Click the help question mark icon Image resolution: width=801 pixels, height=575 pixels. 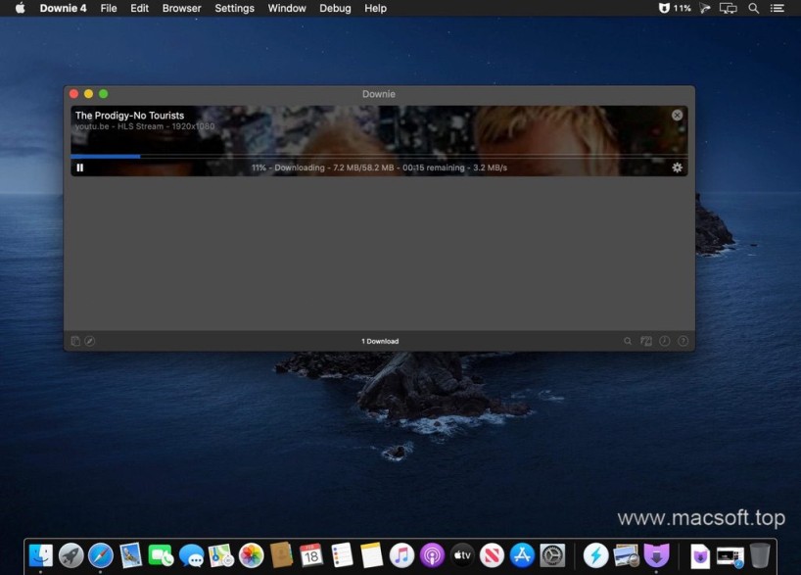(x=683, y=341)
